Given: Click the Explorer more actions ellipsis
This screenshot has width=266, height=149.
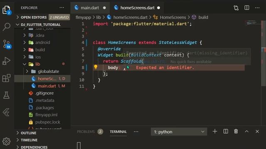Looking at the screenshot, I should tap(62, 7).
